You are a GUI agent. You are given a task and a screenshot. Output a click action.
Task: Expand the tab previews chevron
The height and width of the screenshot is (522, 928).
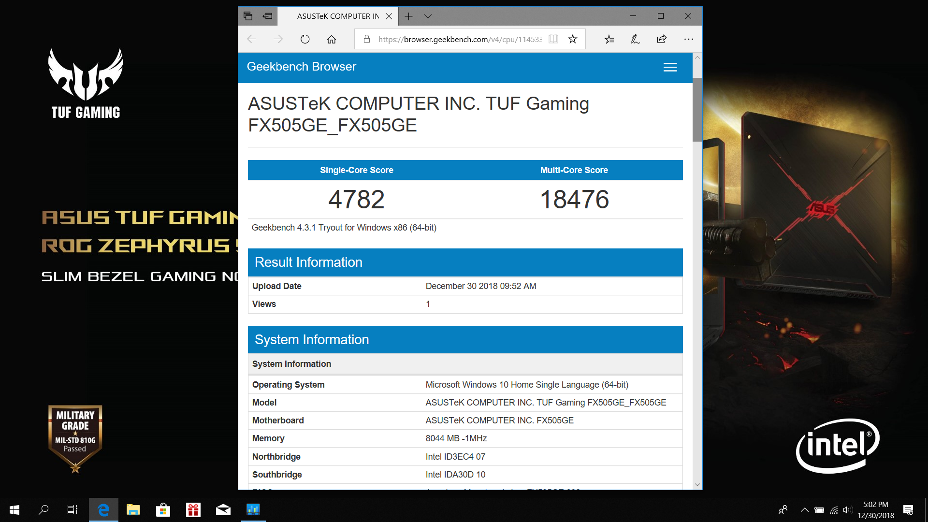[428, 16]
